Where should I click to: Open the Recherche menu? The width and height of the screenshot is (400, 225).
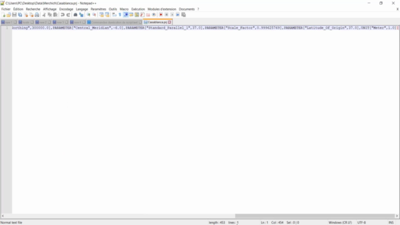(33, 9)
